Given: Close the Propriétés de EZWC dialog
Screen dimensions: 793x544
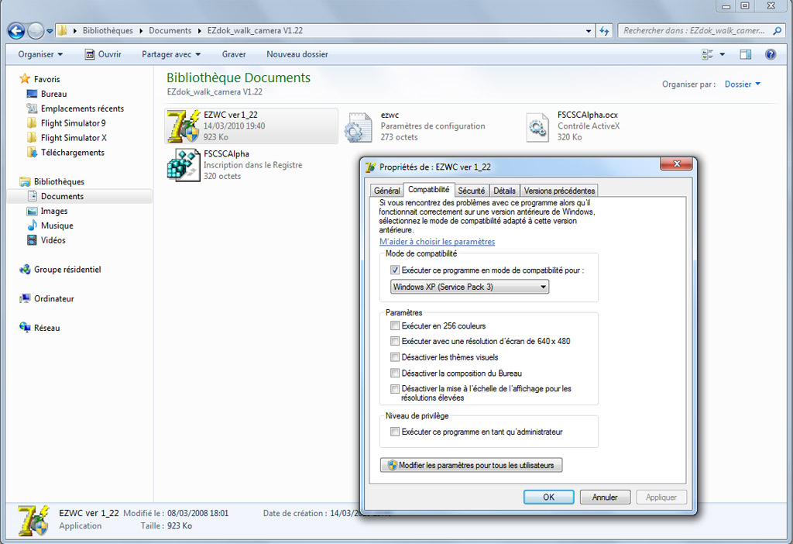Looking at the screenshot, I should point(676,164).
